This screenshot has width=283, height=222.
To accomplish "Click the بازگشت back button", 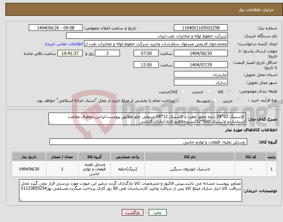I will point(133,213).
